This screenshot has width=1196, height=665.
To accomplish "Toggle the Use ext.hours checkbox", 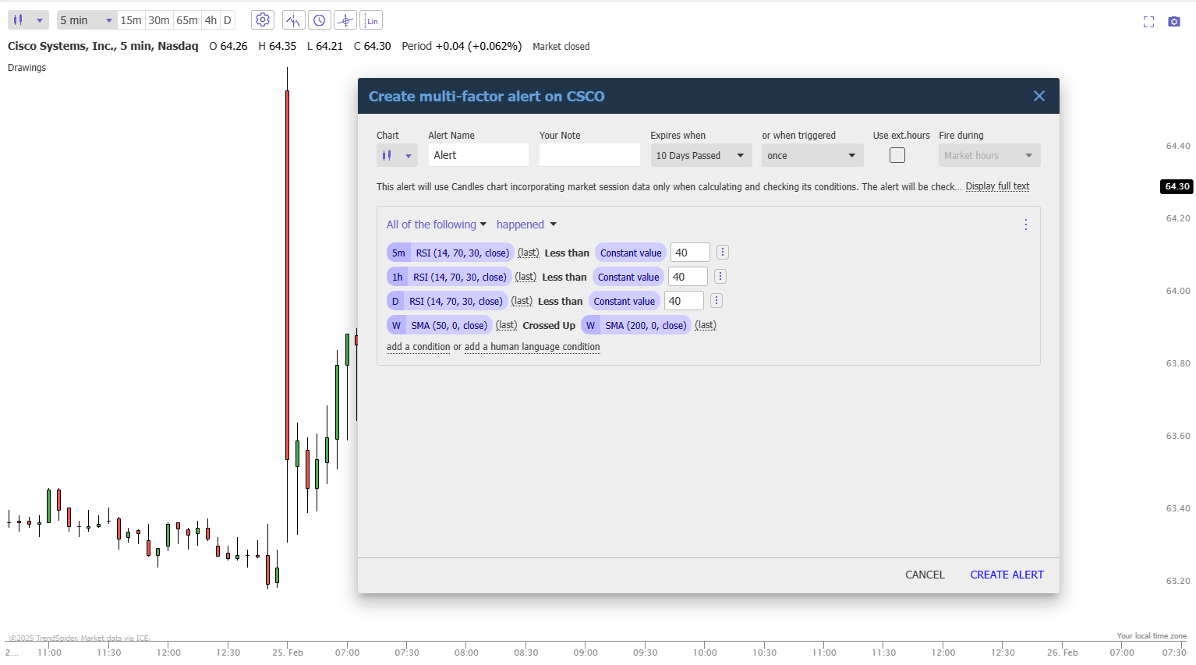I will click(897, 155).
